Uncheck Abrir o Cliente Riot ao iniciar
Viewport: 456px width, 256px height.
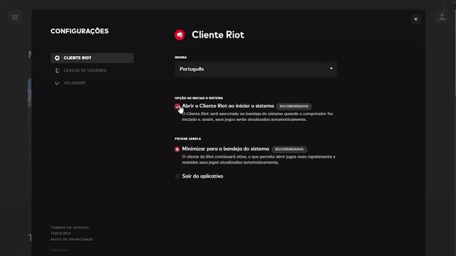(177, 106)
